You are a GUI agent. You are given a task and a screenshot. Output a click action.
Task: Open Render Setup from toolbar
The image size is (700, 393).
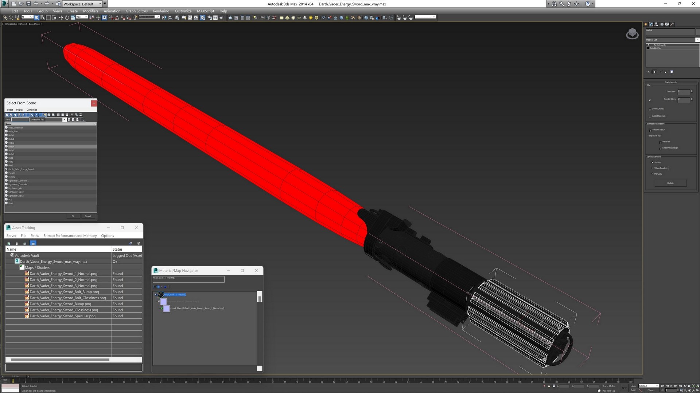click(x=209, y=17)
